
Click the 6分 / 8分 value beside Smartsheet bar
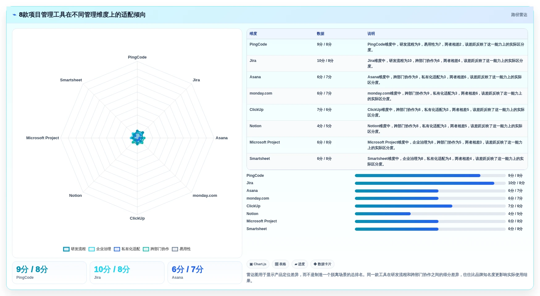(515, 229)
